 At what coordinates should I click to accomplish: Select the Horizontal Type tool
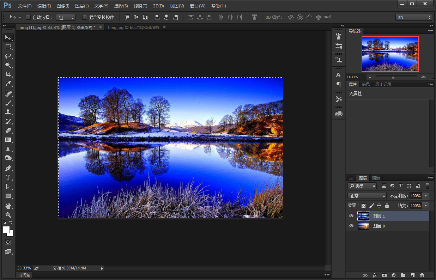pyautogui.click(x=8, y=177)
